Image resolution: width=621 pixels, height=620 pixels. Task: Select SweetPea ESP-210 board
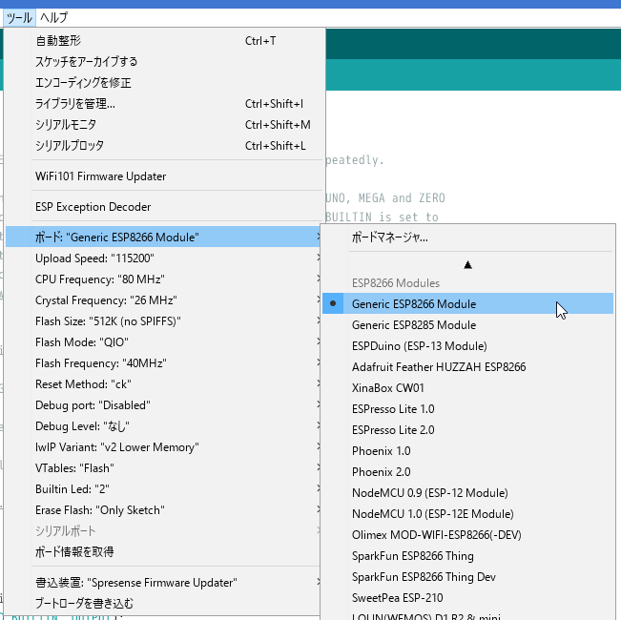[467, 597]
